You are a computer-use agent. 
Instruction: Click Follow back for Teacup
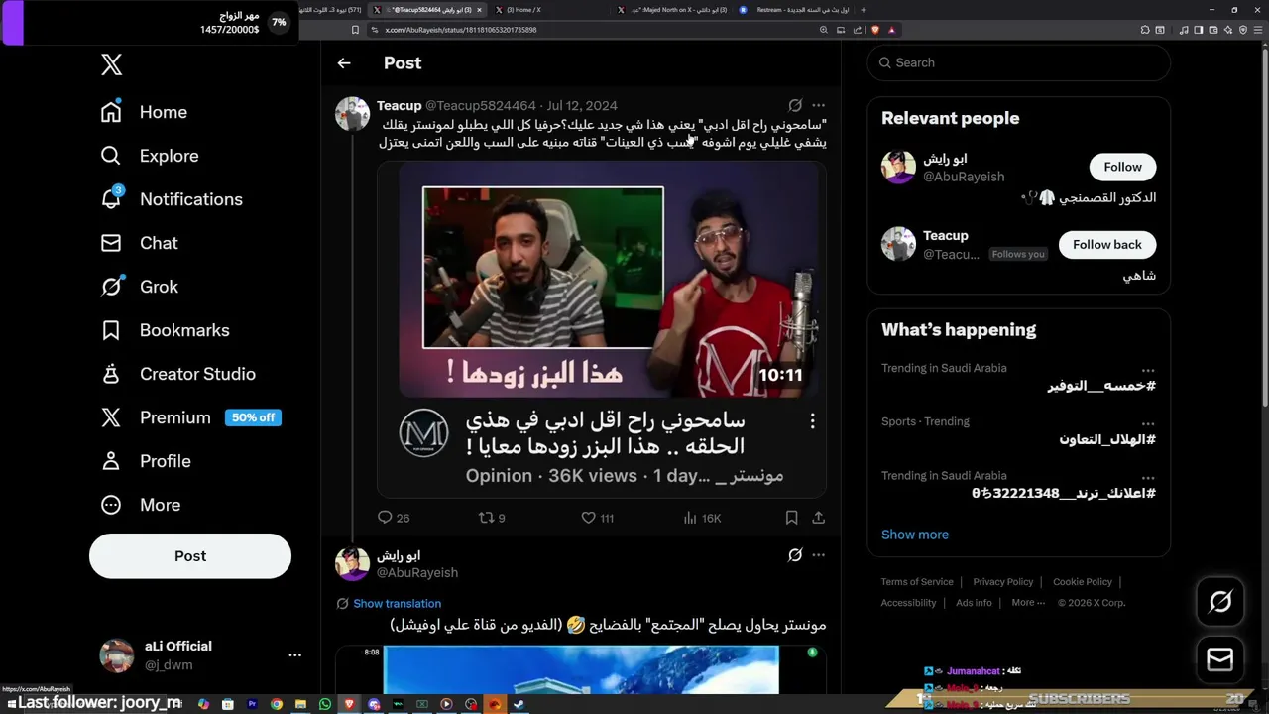click(1106, 244)
